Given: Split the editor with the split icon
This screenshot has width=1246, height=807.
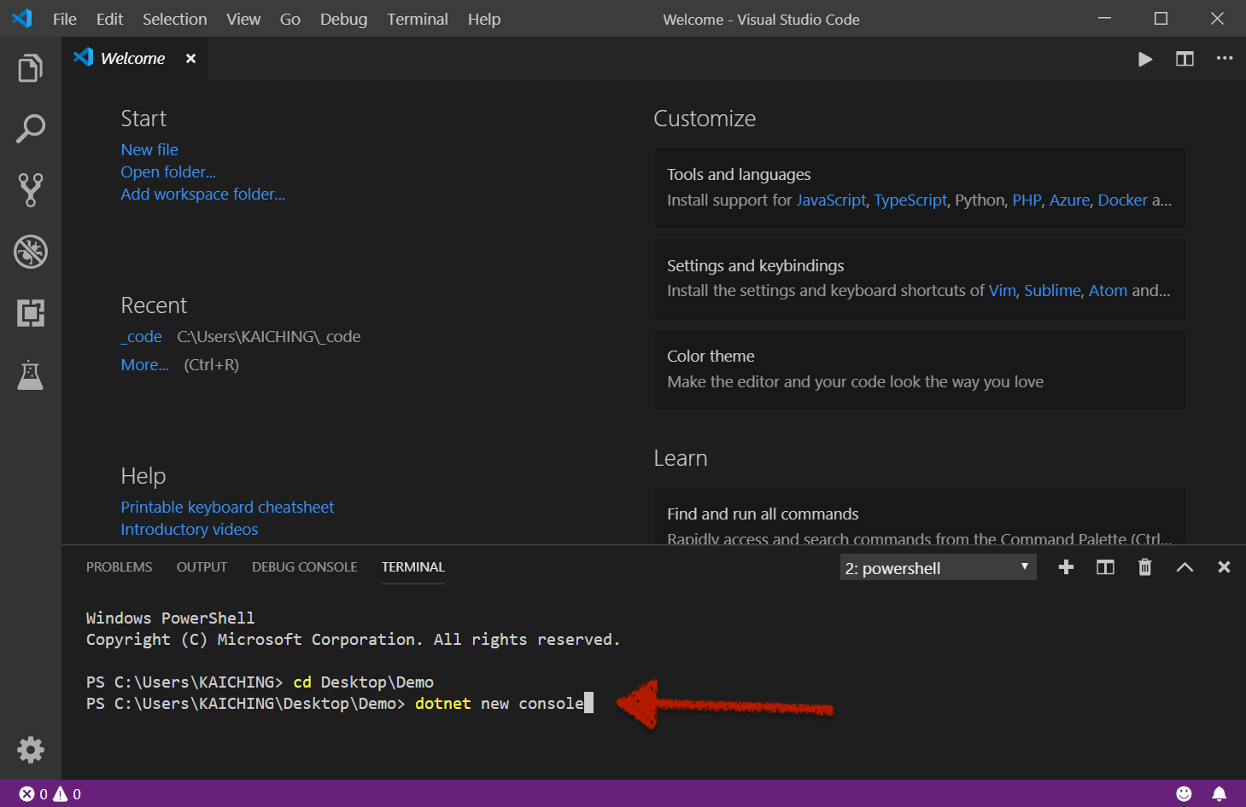Looking at the screenshot, I should tap(1185, 59).
